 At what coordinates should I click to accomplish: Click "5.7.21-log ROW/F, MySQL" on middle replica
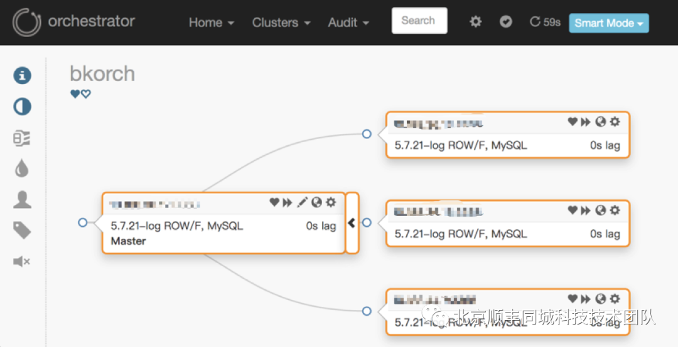point(461,234)
